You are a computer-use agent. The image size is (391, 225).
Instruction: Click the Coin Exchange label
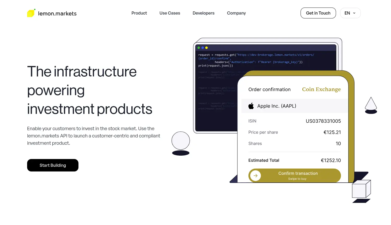[x=321, y=89]
